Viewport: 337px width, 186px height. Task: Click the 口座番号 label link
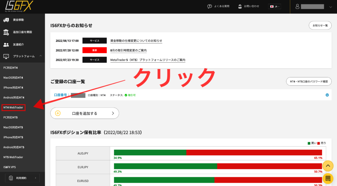[x=62, y=95]
